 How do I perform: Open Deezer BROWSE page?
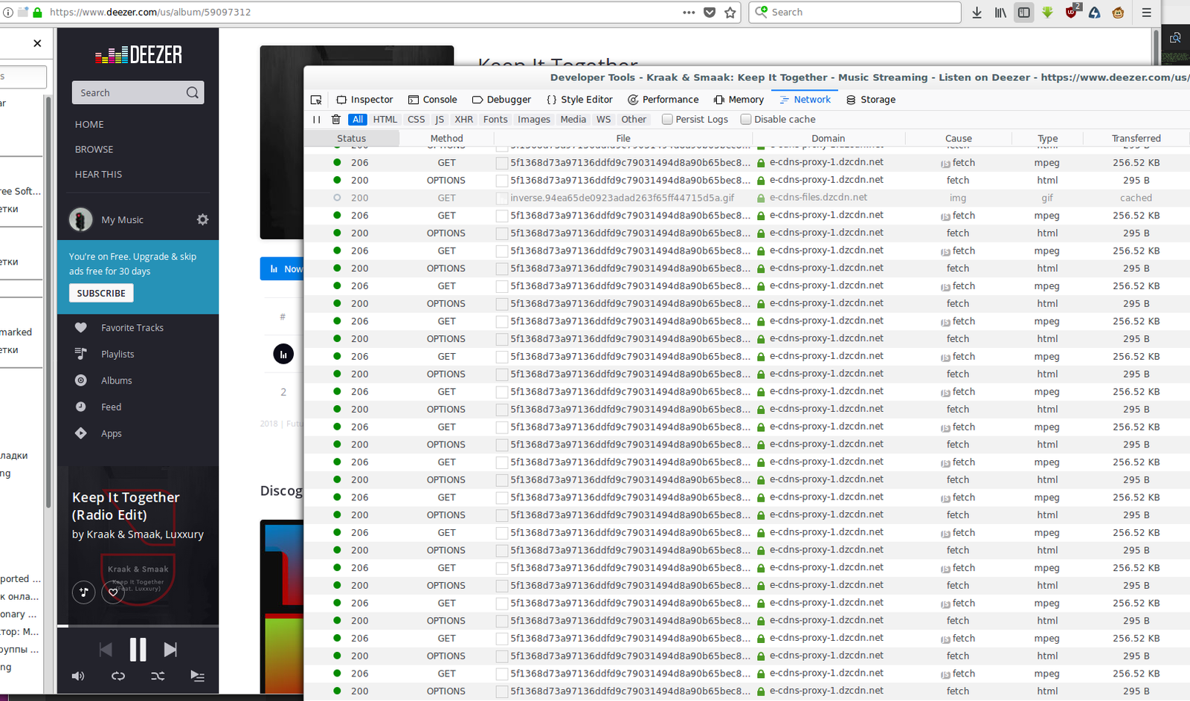(94, 149)
